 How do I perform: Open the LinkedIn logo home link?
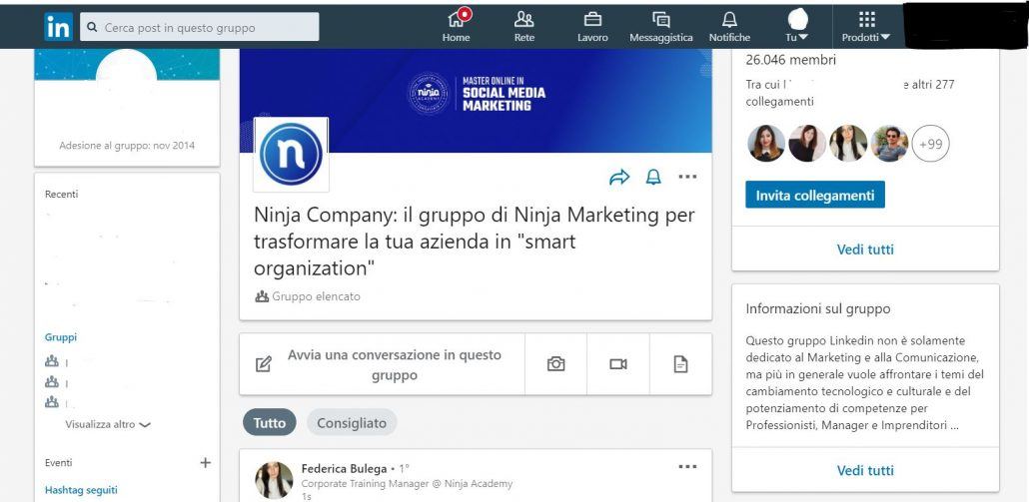(x=58, y=27)
